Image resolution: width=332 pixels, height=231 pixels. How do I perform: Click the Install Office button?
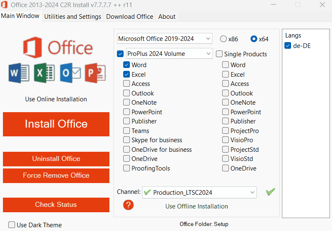point(56,124)
